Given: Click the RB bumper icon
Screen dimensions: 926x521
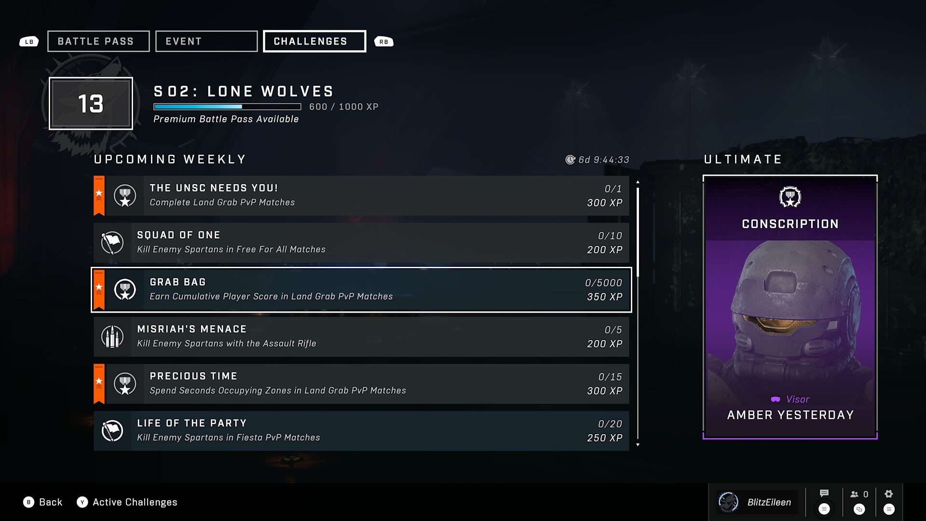Looking at the screenshot, I should [x=384, y=42].
